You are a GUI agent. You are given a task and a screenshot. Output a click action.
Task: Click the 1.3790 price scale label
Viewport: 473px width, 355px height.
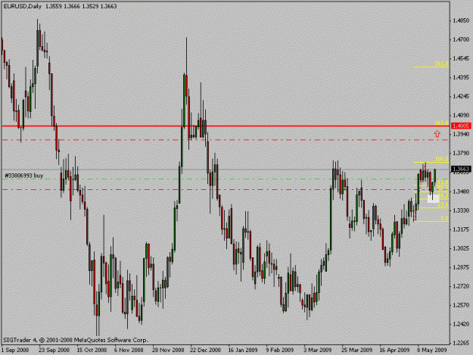(461, 153)
